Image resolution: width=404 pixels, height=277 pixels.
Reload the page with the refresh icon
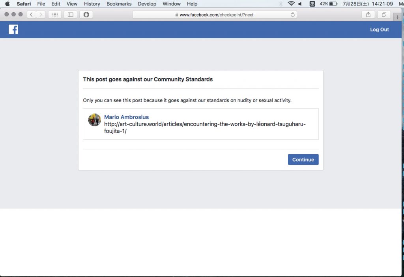tap(292, 15)
